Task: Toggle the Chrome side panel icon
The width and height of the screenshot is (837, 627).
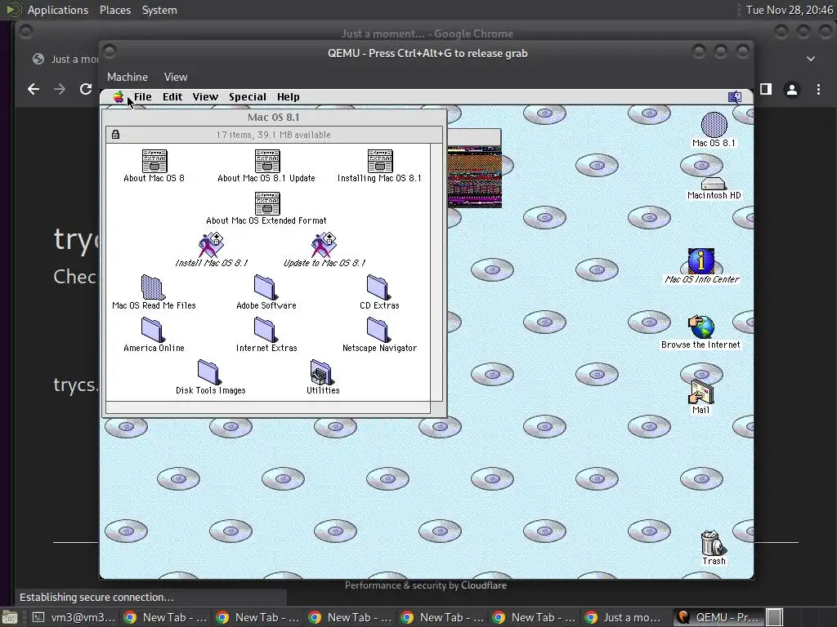Action: (x=766, y=89)
